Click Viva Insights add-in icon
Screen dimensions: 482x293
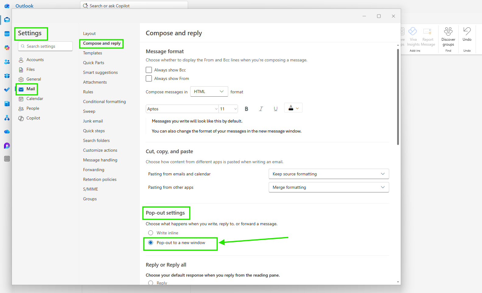click(413, 36)
